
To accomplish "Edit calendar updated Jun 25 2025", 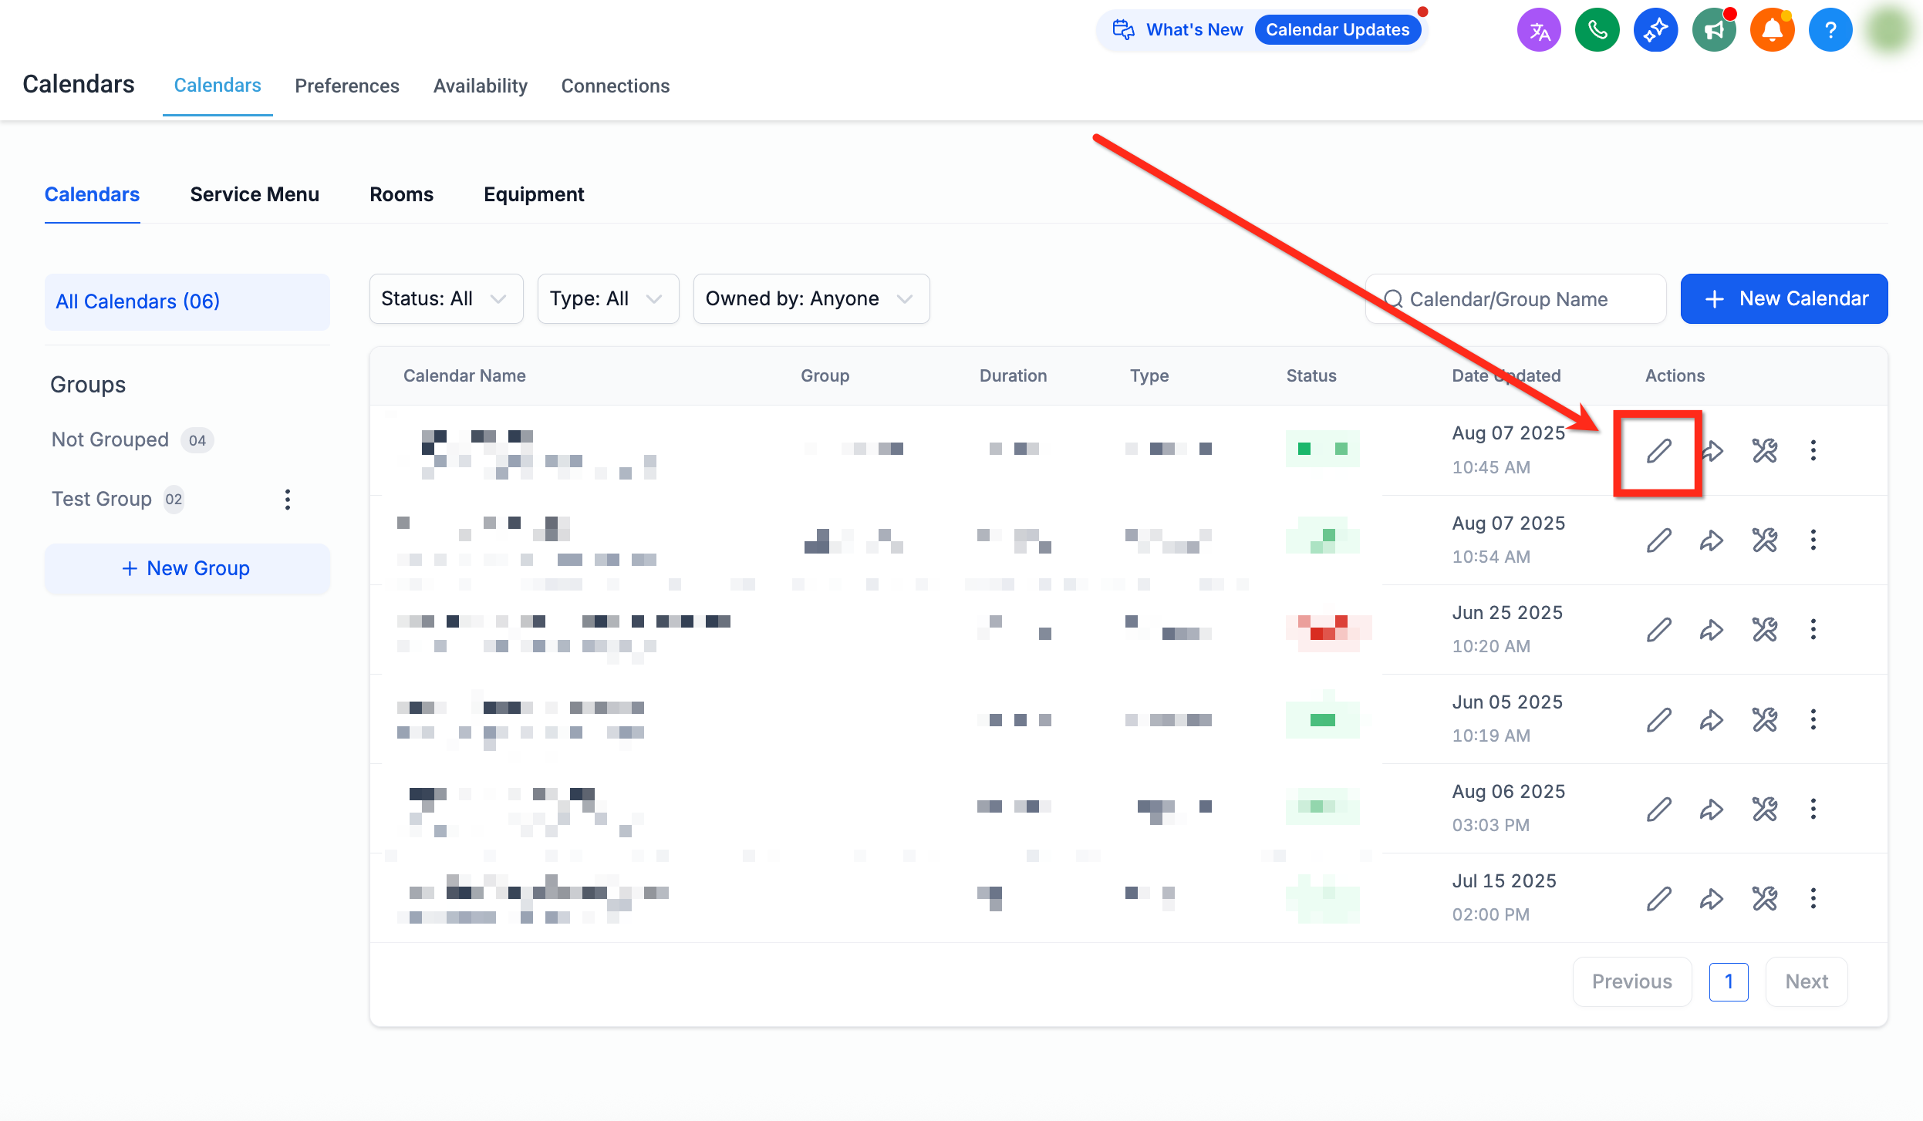I will (x=1658, y=630).
